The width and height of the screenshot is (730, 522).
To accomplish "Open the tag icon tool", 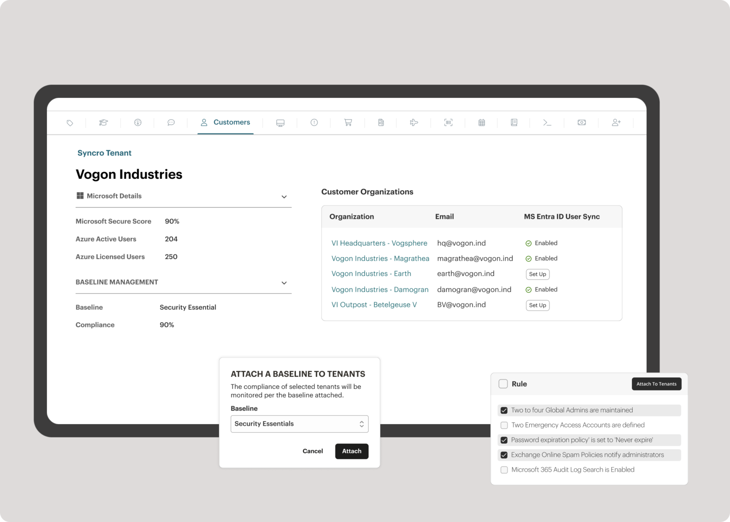I will [70, 123].
